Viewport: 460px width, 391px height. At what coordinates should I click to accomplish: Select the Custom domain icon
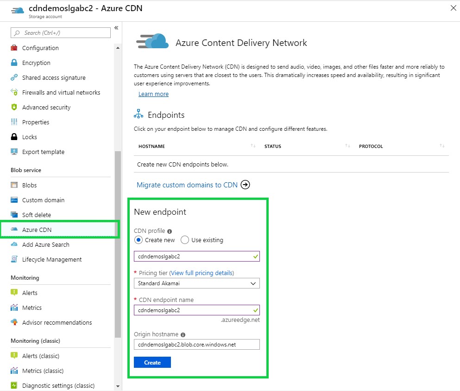point(15,200)
